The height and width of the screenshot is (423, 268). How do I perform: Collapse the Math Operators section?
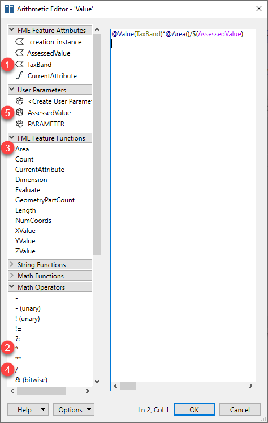tap(12, 287)
